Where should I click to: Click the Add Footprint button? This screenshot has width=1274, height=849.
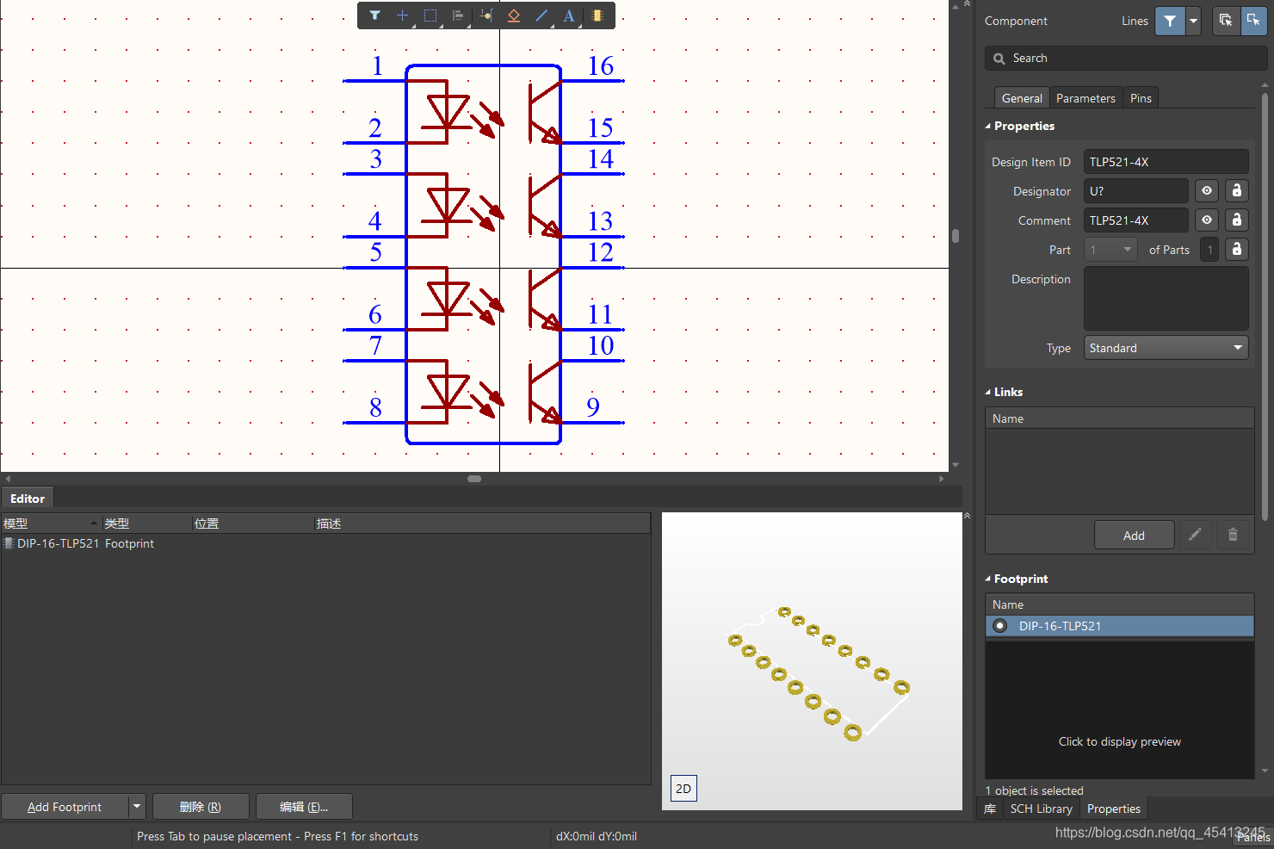[65, 807]
